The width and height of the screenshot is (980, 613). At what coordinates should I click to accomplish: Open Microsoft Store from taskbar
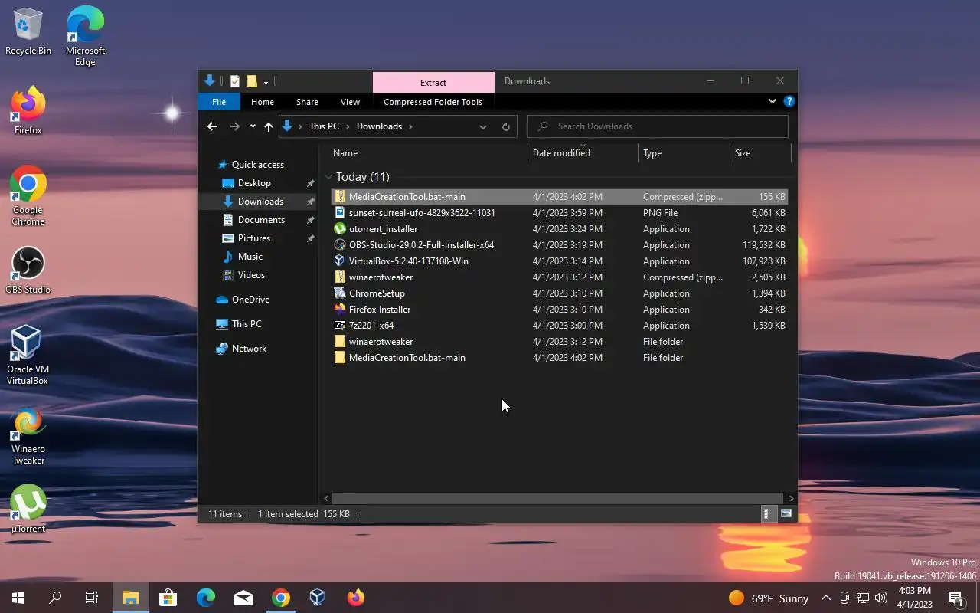[168, 598]
